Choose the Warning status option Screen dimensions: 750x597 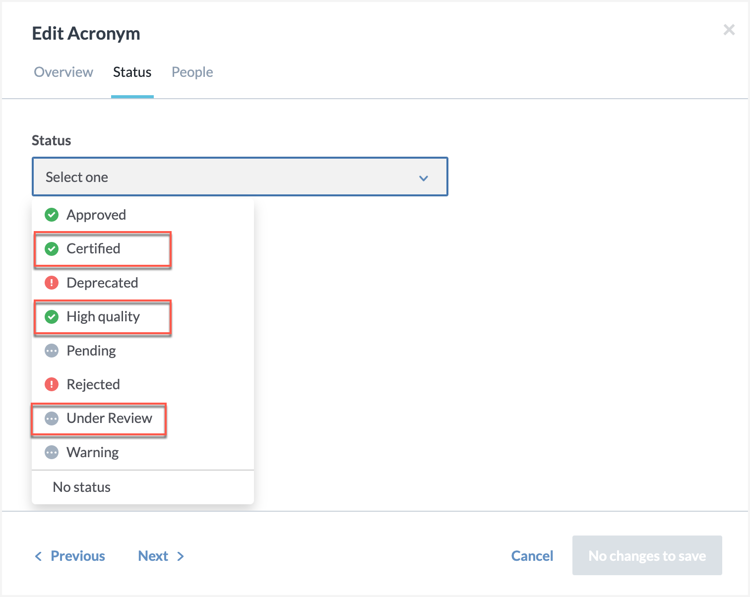click(x=143, y=452)
